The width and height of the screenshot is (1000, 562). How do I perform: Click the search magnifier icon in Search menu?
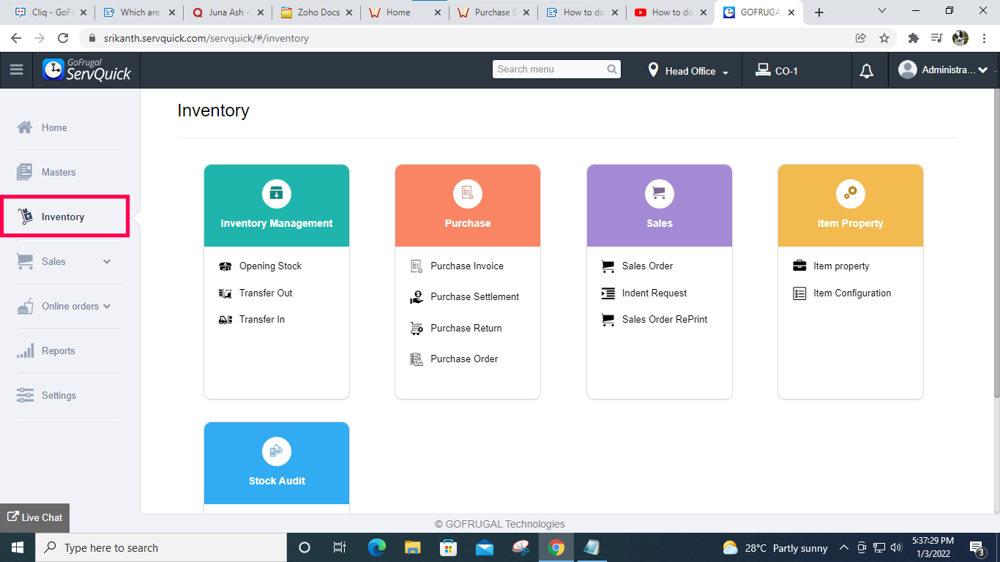click(612, 70)
